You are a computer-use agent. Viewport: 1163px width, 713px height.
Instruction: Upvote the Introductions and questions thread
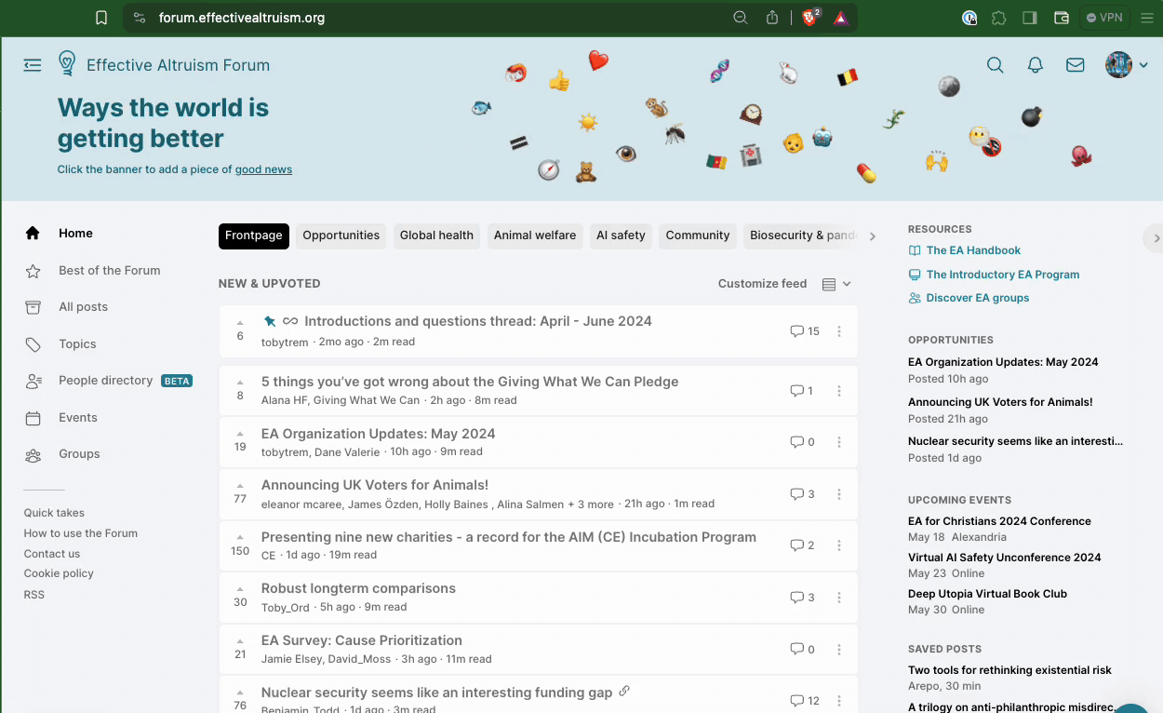pos(240,323)
